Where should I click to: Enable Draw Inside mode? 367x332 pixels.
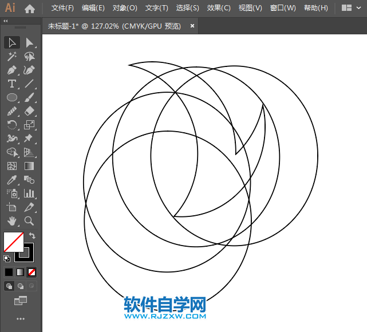tap(31, 286)
